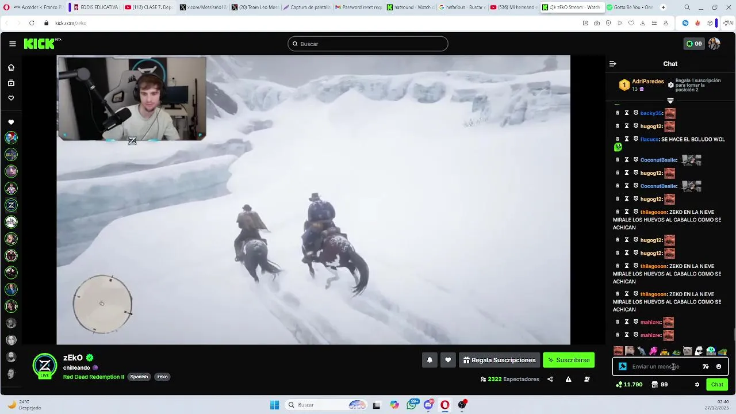Open the shop icon showing 99
The image size is (736, 414).
[x=660, y=385]
